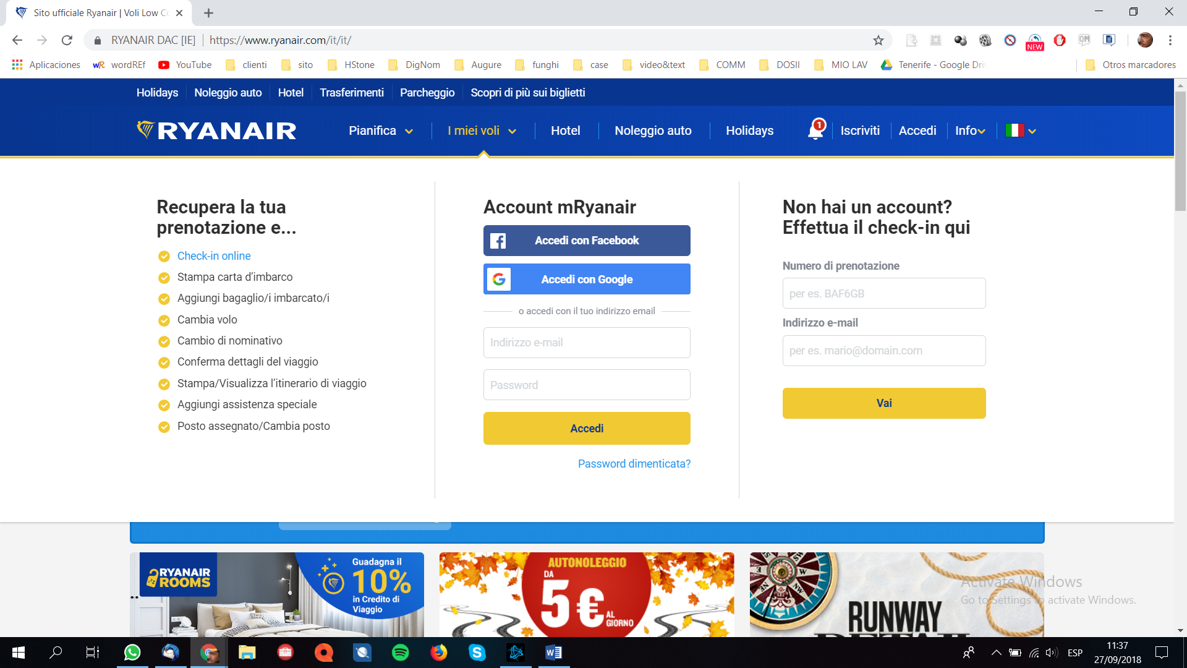
Task: Reload the current page
Action: (67, 40)
